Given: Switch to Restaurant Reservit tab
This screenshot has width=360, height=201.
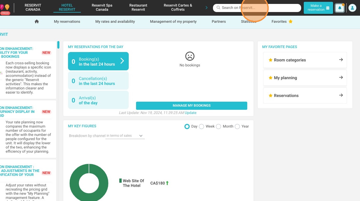Looking at the screenshot, I should point(138,7).
